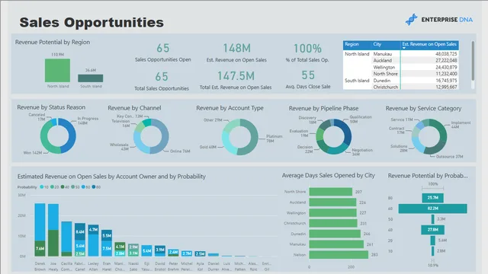Image resolution: width=488 pixels, height=274 pixels.
Task: Click the Sales Opportunities Open card
Action: tap(162, 53)
